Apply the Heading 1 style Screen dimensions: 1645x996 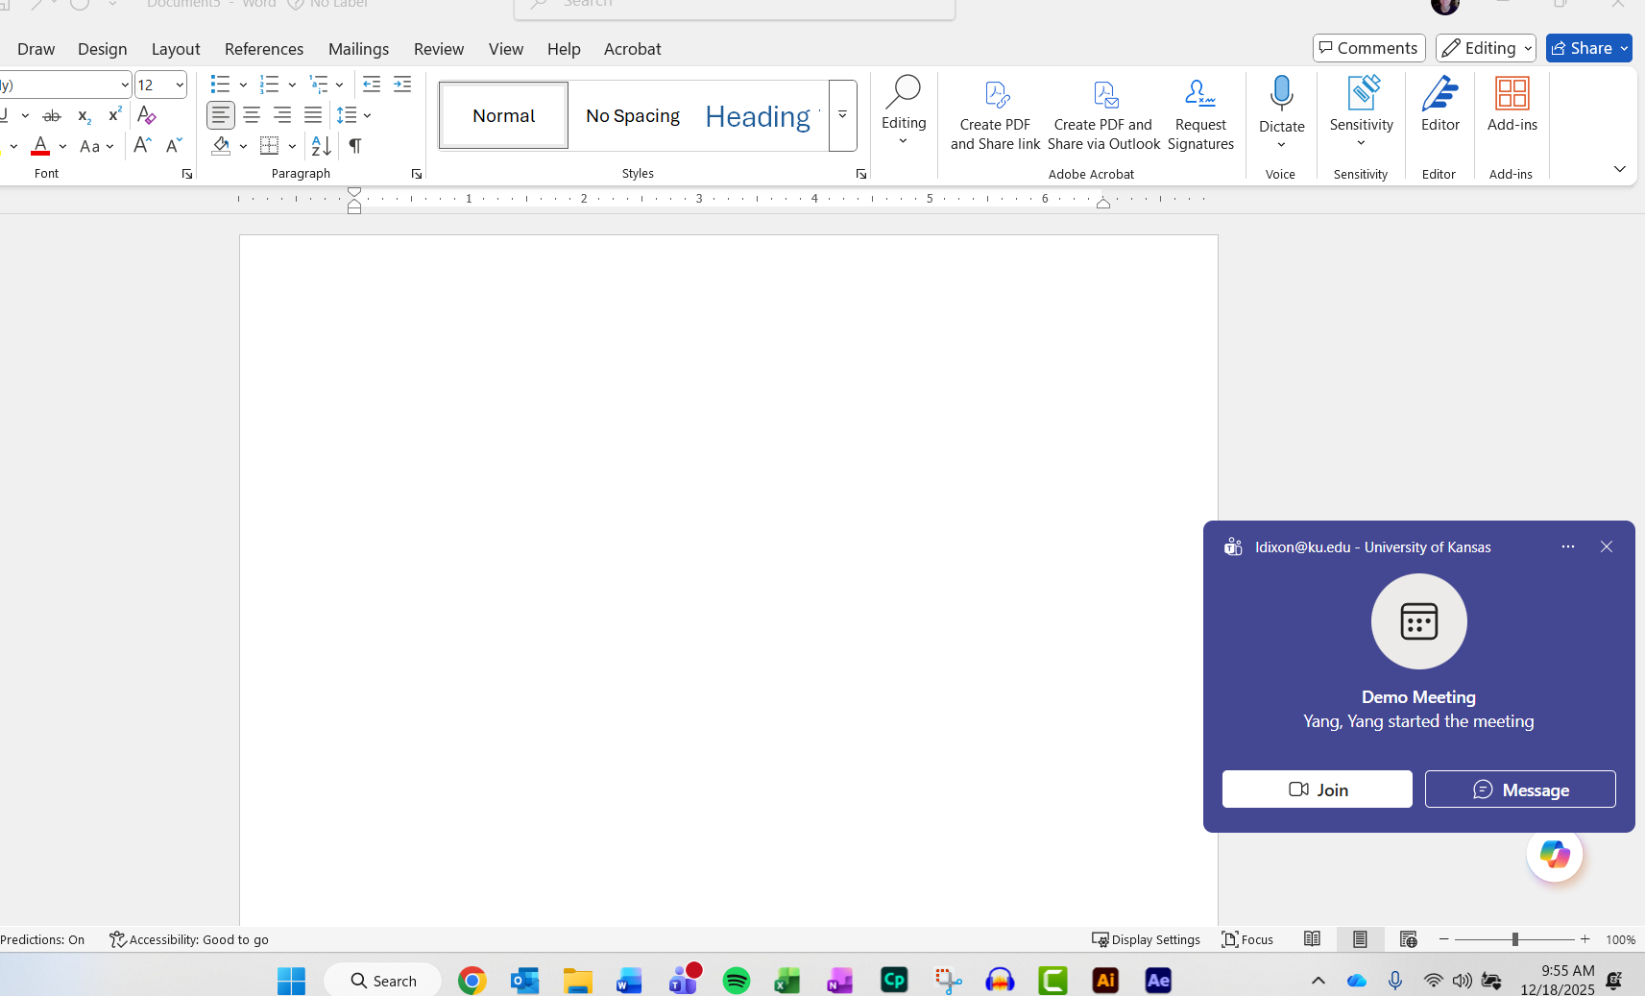[x=758, y=116]
